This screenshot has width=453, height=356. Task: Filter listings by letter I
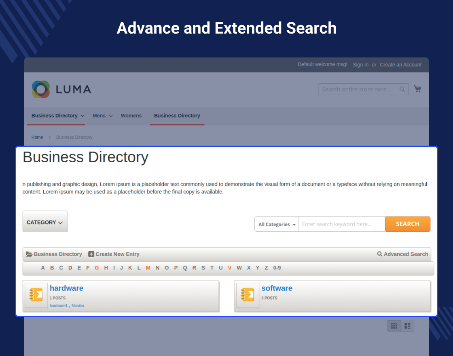point(114,268)
